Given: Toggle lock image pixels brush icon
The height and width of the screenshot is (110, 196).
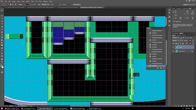Looking at the screenshot, I should pyautogui.click(x=178, y=43).
